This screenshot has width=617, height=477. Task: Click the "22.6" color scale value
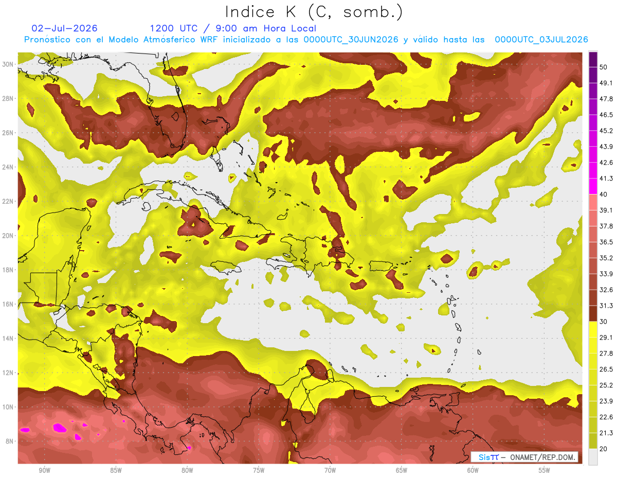(606, 417)
